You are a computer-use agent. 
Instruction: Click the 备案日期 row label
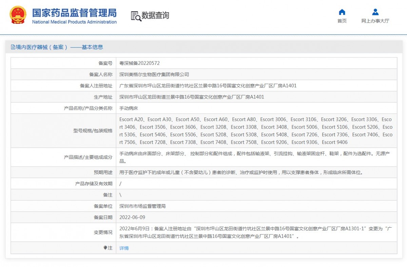pos(103,217)
